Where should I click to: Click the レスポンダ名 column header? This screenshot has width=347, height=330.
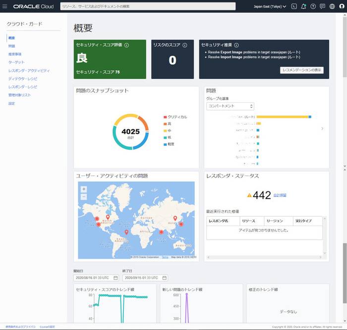pos(223,221)
